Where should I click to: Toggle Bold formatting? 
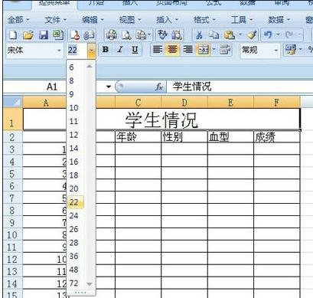coord(105,50)
